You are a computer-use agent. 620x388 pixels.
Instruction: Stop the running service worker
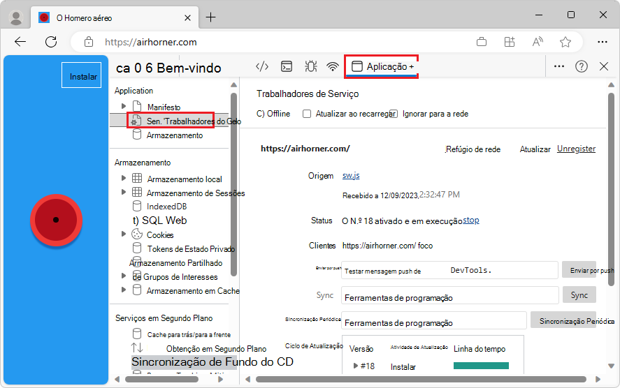pyautogui.click(x=471, y=221)
